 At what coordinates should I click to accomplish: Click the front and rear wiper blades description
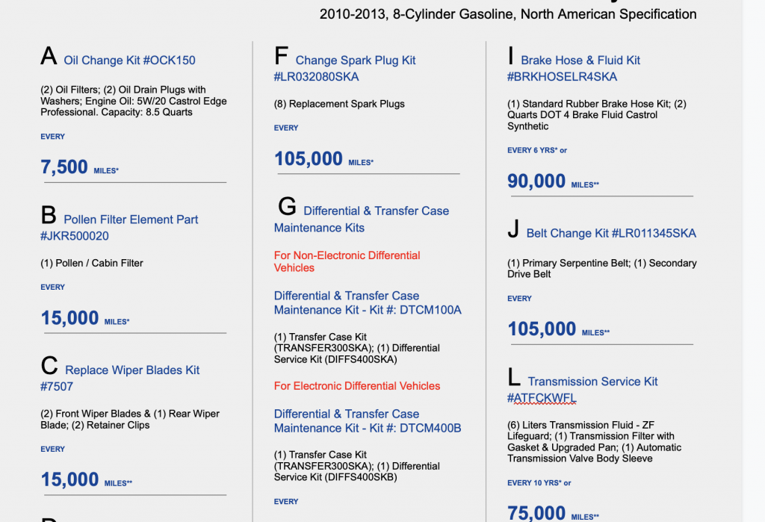130,419
